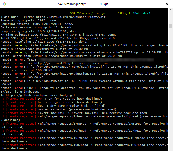
Task: Click rejected 'refs/merge-requests/10/head' line
Action: pos(84,132)
